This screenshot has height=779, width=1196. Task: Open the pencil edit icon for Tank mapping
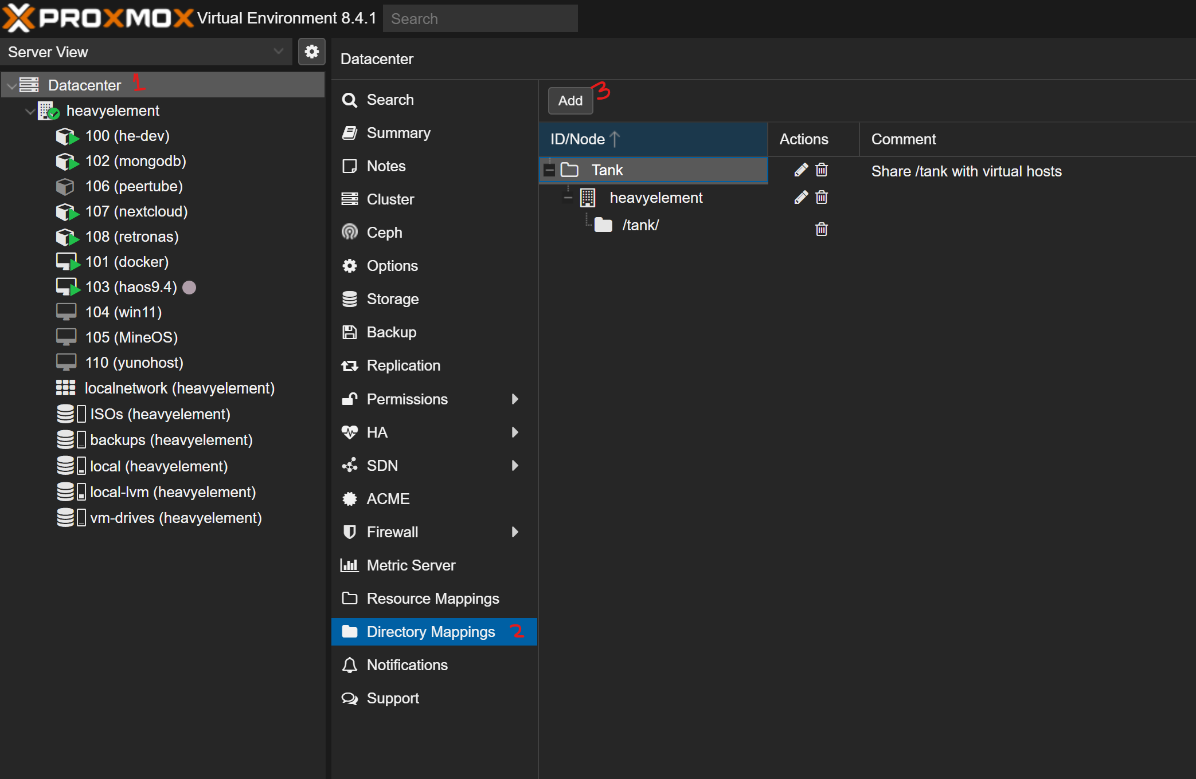pos(800,170)
